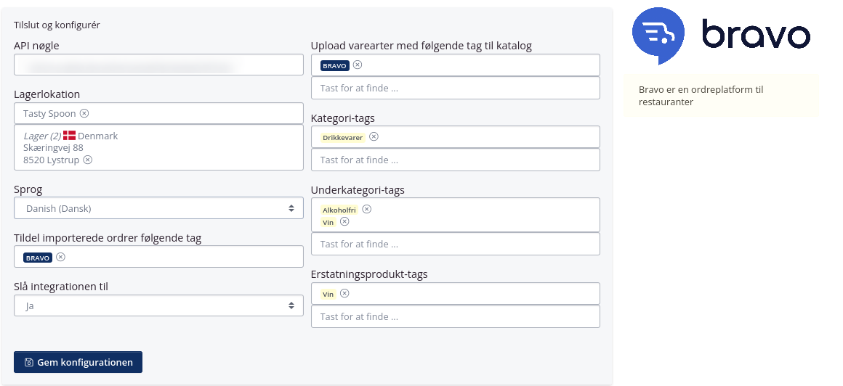Remove Tasty Spoon from Lagerlokation
Screen dimensions: 843x386
84,113
